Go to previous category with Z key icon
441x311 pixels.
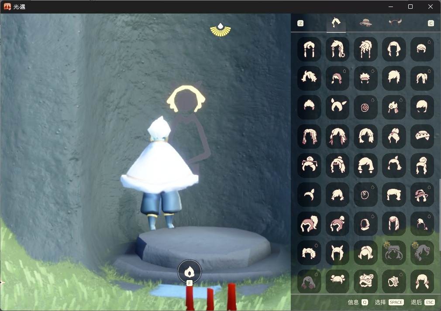(x=300, y=23)
